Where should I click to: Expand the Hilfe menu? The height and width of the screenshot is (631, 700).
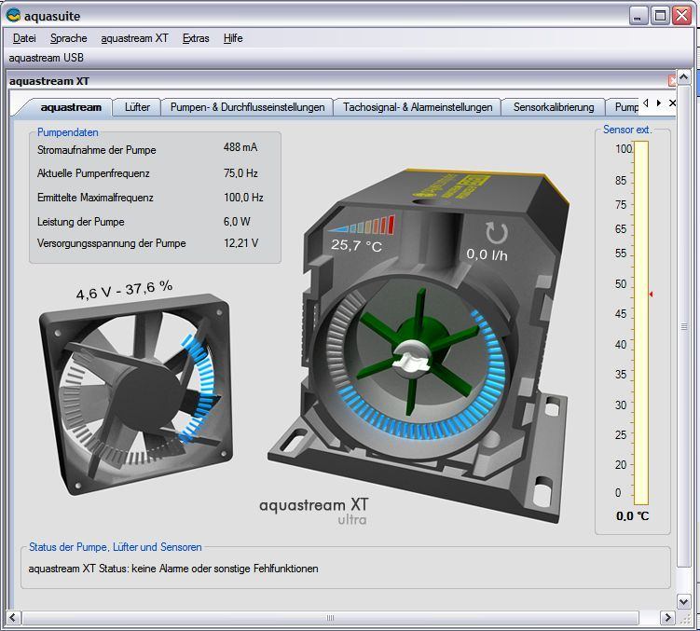233,38
